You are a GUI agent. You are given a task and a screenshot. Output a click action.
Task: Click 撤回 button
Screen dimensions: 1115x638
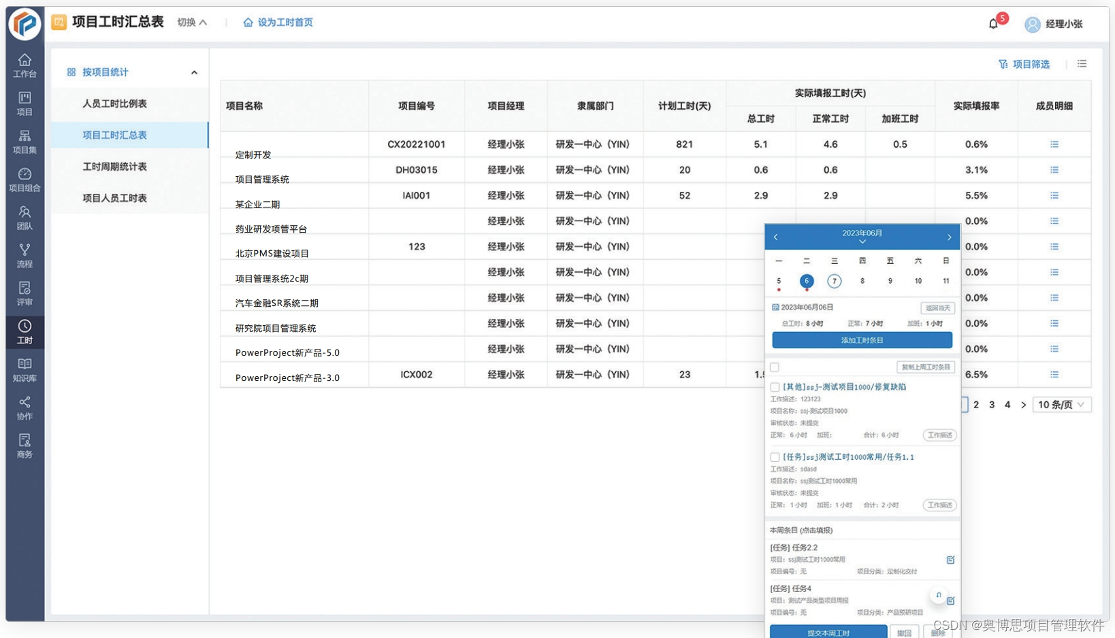click(x=904, y=633)
